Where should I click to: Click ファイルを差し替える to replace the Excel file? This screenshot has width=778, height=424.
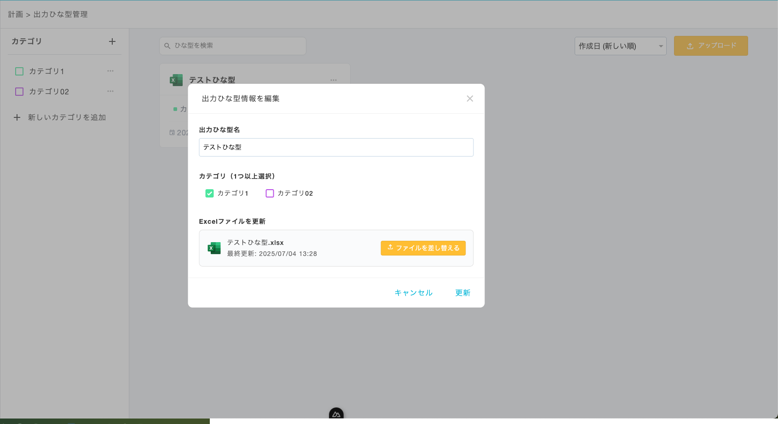tap(423, 248)
